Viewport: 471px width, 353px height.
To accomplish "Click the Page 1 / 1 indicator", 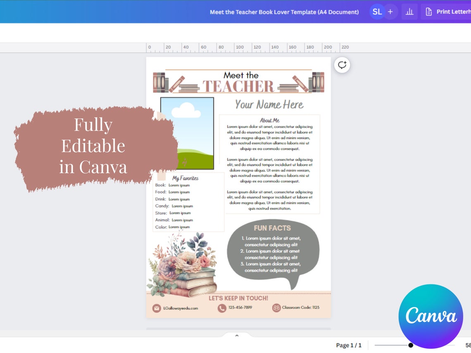I will [x=349, y=345].
